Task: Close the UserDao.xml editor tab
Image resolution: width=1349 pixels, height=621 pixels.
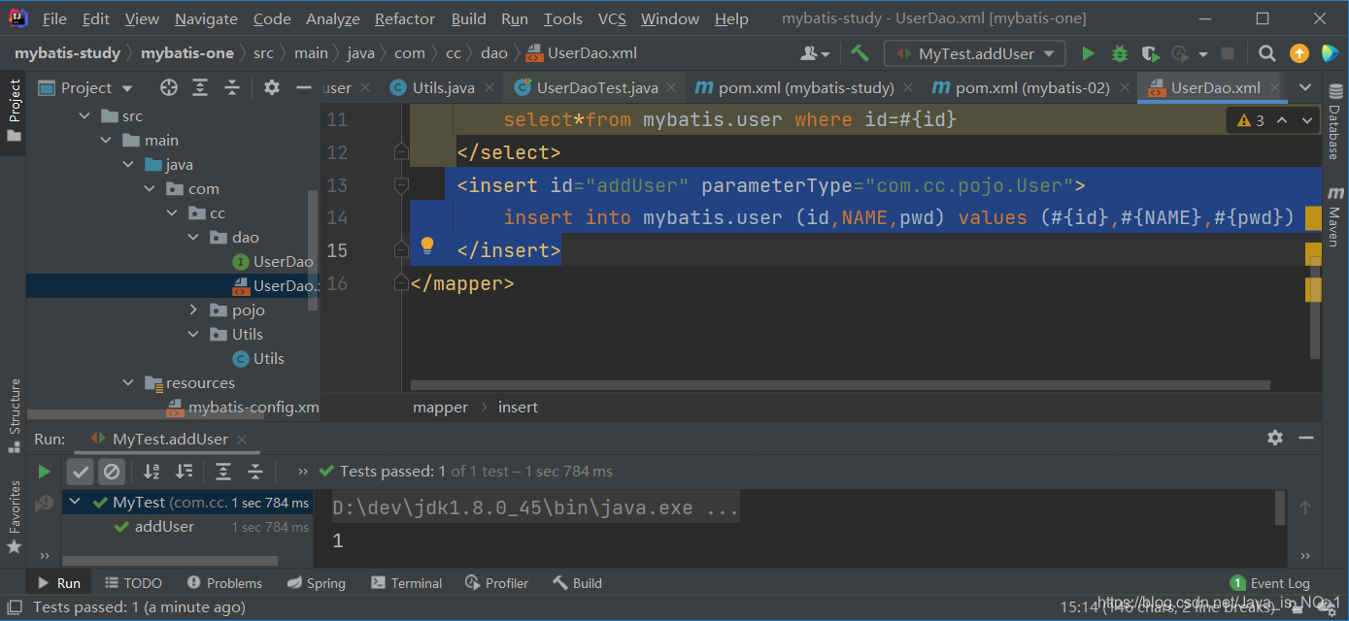Action: point(1274,87)
